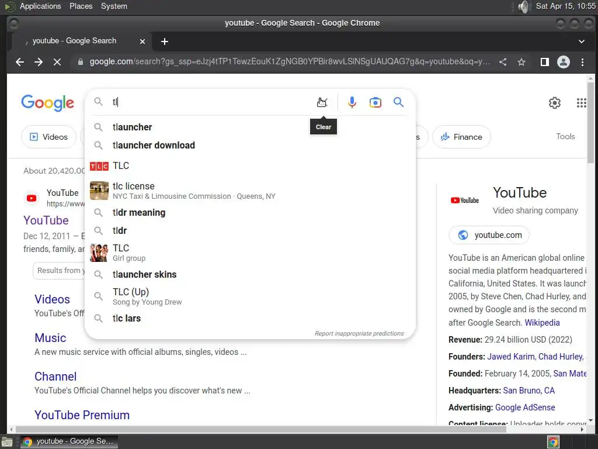Choose the tlauncher suggestion

click(250, 127)
